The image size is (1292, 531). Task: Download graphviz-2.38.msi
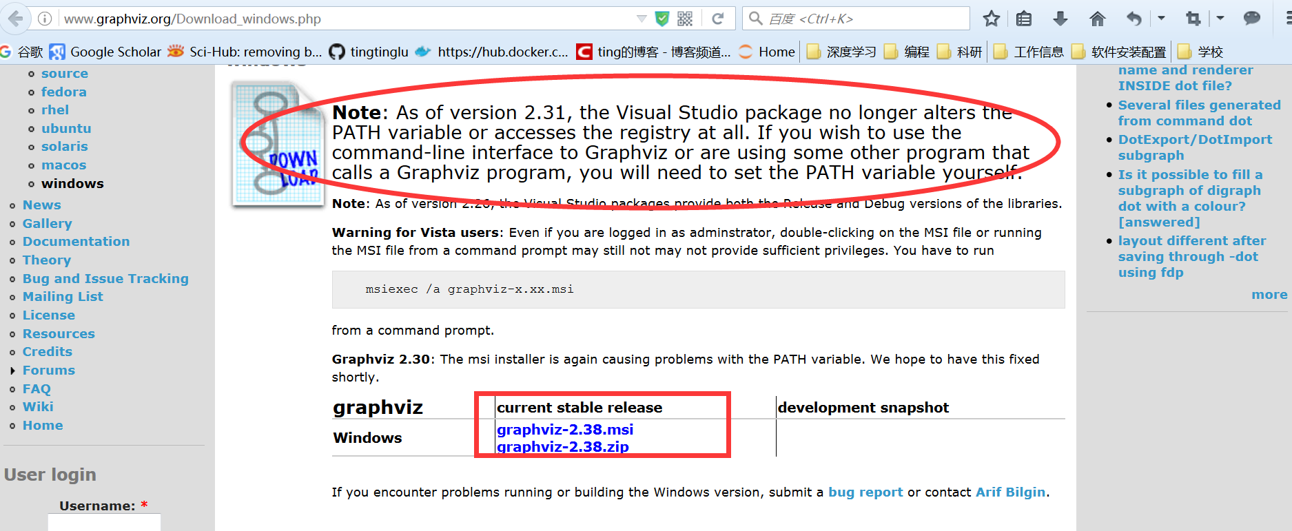(565, 430)
